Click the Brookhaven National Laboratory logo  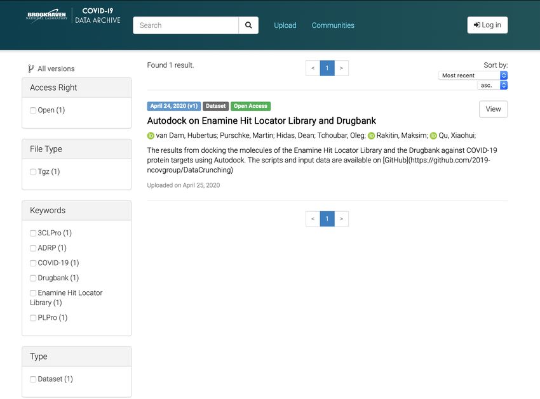tap(46, 15)
